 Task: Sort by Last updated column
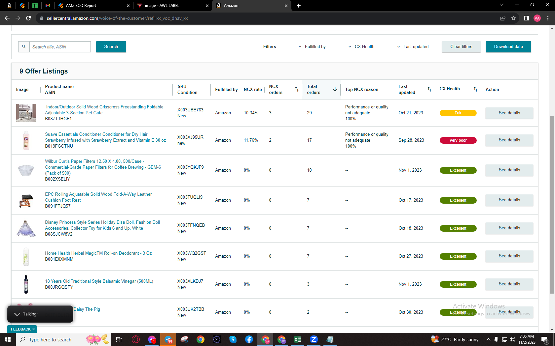coord(429,89)
